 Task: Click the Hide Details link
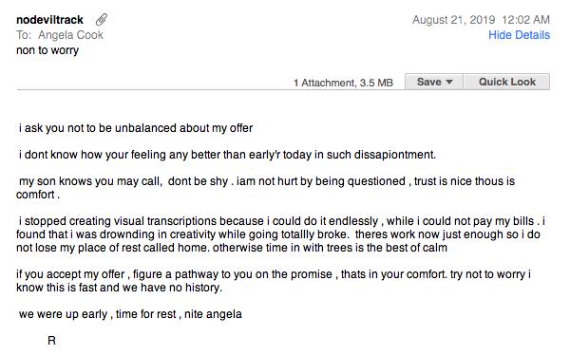519,35
